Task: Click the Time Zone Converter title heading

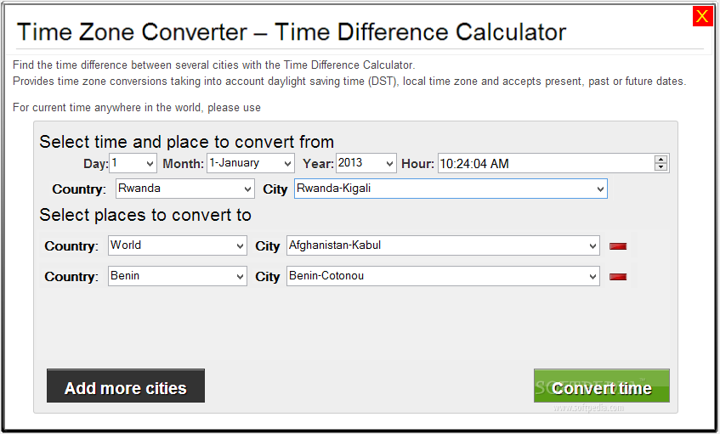Action: point(291,32)
